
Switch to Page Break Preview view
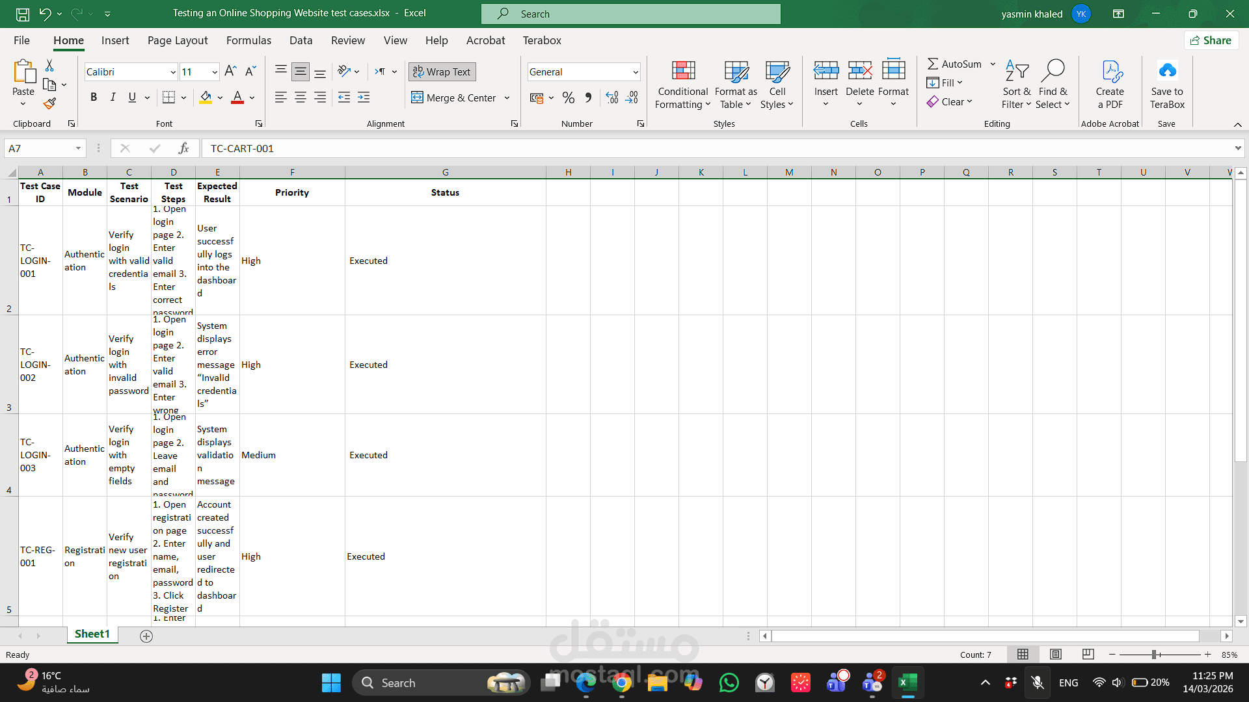click(x=1088, y=655)
